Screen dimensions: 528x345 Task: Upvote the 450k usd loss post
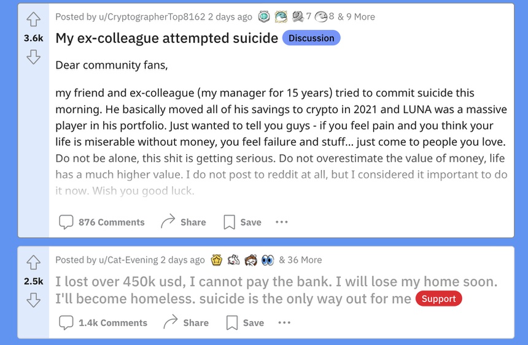click(x=33, y=263)
